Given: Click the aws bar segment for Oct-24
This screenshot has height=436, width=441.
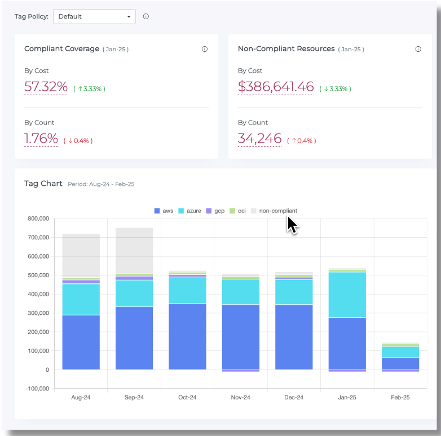Looking at the screenshot, I should (x=187, y=336).
